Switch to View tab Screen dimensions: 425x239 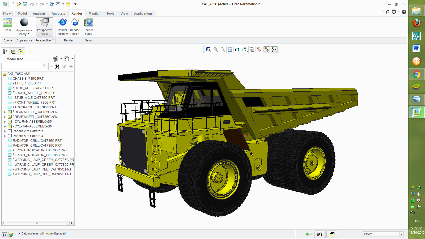(124, 14)
